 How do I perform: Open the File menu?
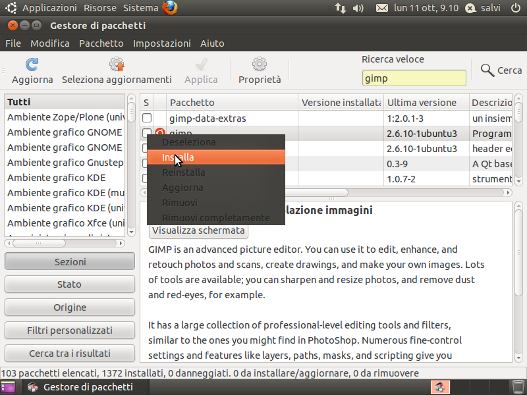click(13, 43)
